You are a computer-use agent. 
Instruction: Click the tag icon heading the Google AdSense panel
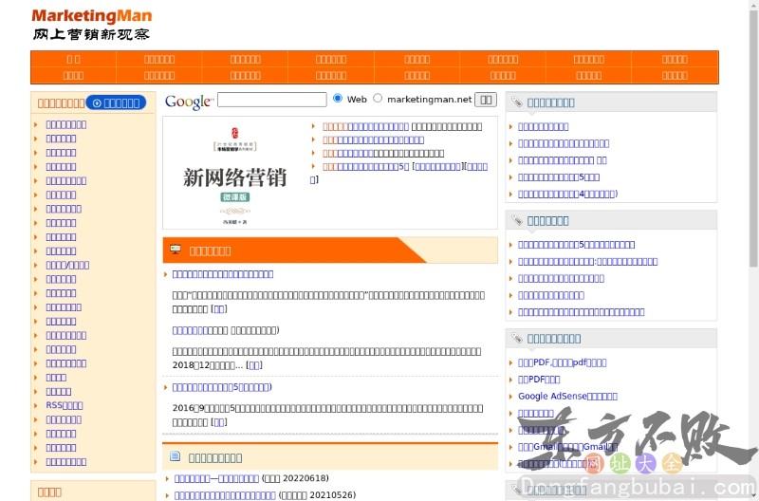(x=517, y=338)
